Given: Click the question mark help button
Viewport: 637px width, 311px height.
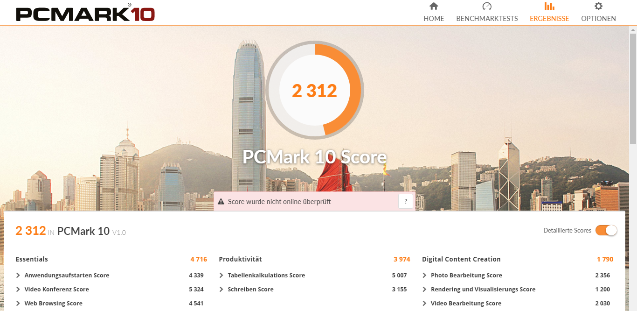Looking at the screenshot, I should coord(406,202).
